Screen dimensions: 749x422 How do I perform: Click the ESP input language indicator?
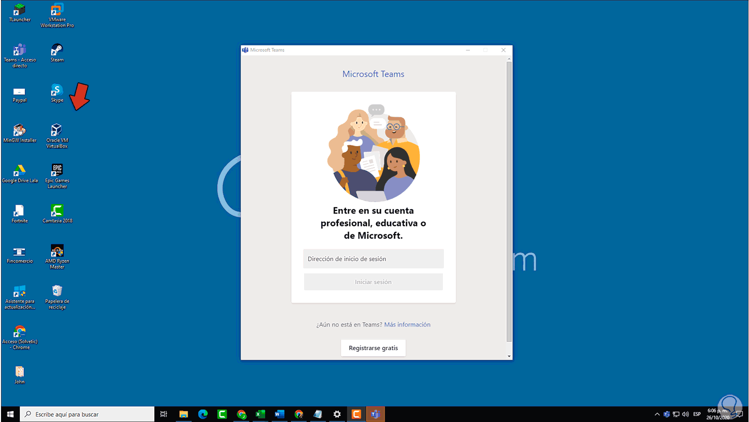(x=697, y=414)
